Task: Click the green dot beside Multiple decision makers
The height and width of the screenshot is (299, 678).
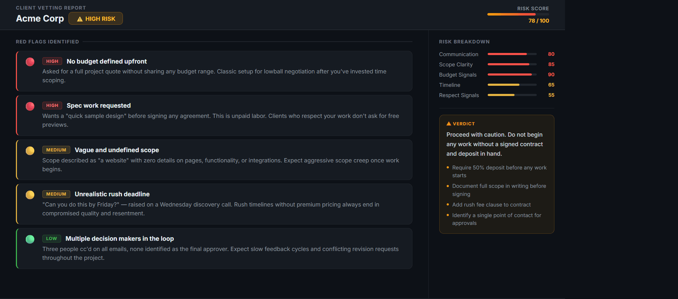Action: click(x=30, y=239)
